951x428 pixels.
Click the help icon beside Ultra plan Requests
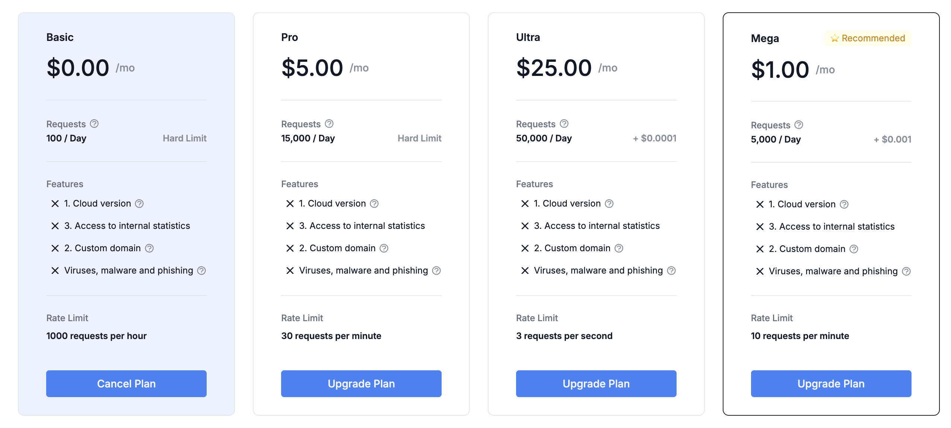click(564, 124)
